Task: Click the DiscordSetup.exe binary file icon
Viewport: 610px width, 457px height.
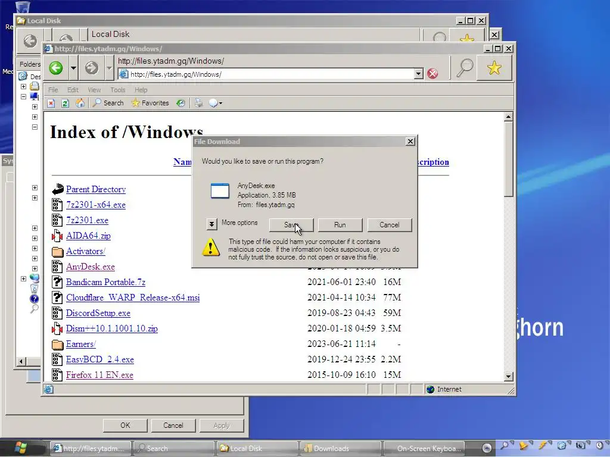Action: coord(57,313)
